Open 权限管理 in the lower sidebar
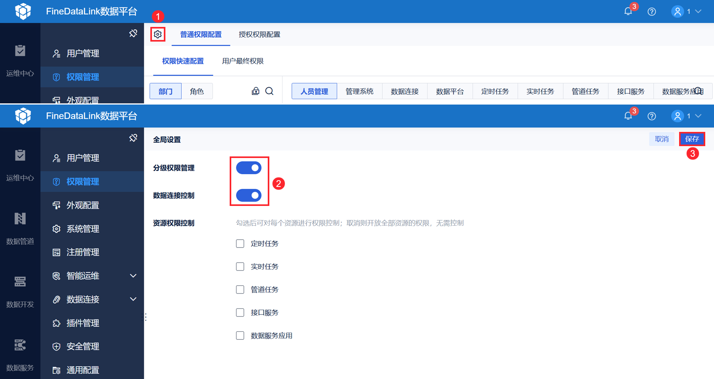This screenshot has width=714, height=379. click(x=92, y=181)
